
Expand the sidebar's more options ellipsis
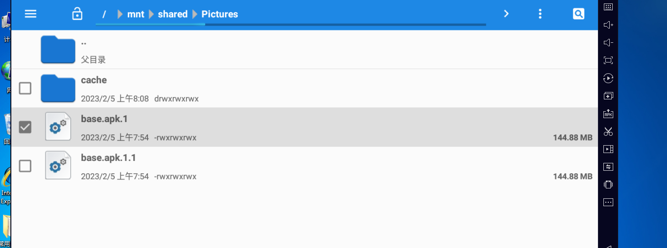608,202
